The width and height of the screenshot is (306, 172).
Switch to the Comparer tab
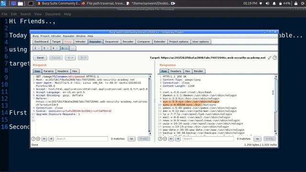(143, 42)
